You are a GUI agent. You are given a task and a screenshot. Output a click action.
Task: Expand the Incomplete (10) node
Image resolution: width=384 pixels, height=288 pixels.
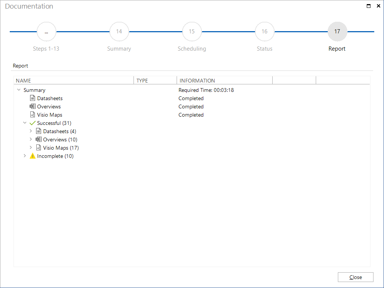[x=25, y=156]
